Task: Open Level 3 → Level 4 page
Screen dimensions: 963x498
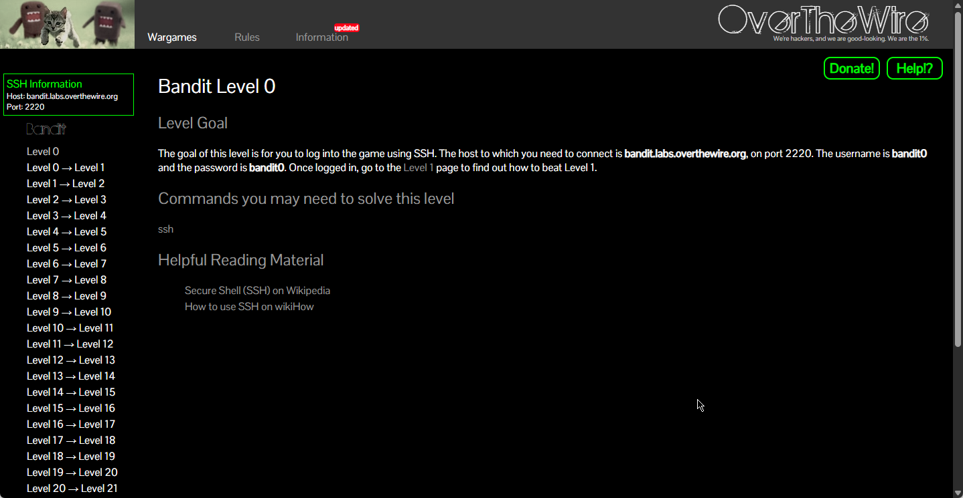Action: click(66, 216)
